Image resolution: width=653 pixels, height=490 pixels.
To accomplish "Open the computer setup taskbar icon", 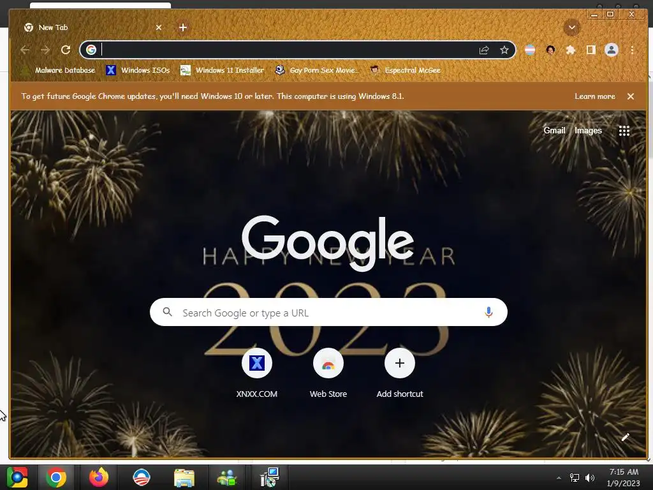I will click(x=270, y=477).
